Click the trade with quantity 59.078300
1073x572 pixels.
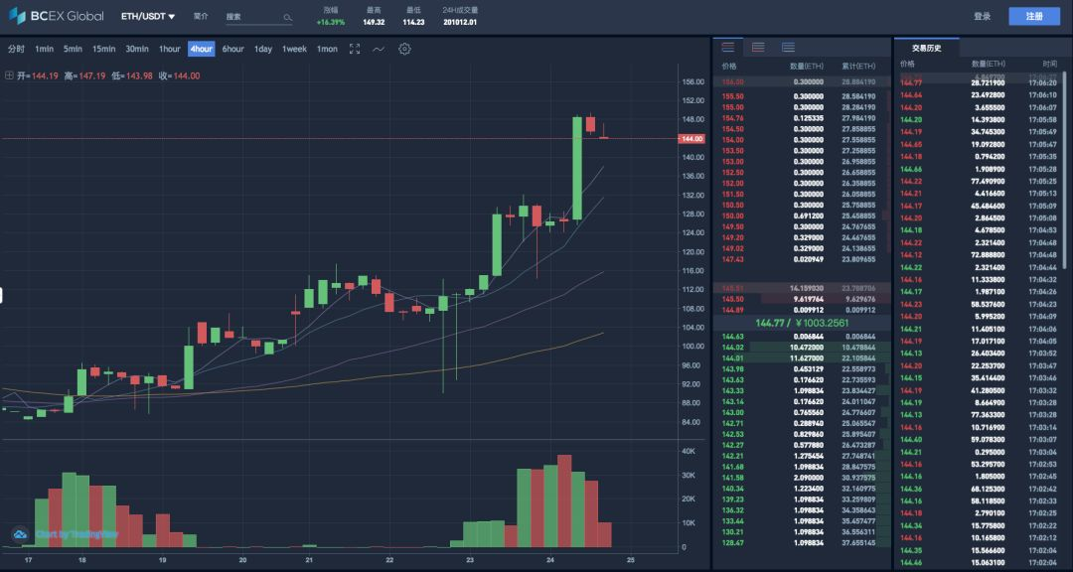(x=979, y=439)
